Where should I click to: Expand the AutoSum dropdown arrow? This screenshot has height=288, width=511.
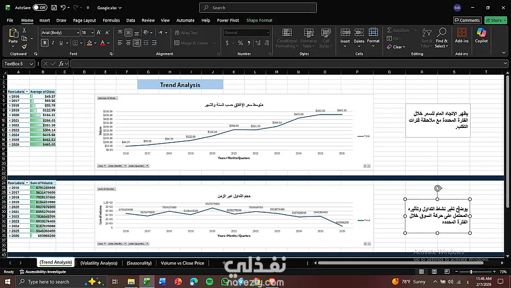[x=415, y=30]
